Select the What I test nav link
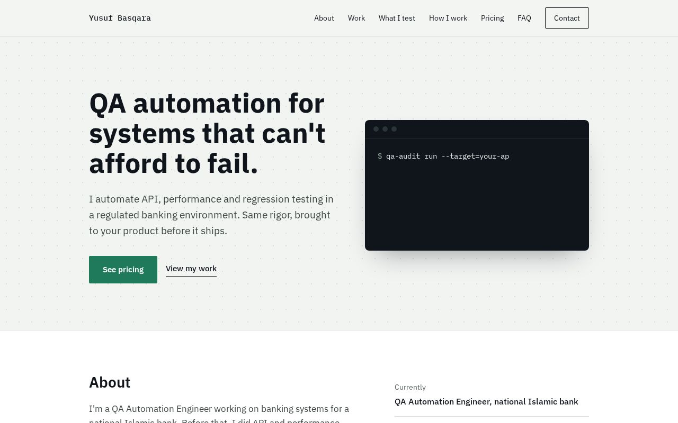This screenshot has width=678, height=423. point(397,18)
